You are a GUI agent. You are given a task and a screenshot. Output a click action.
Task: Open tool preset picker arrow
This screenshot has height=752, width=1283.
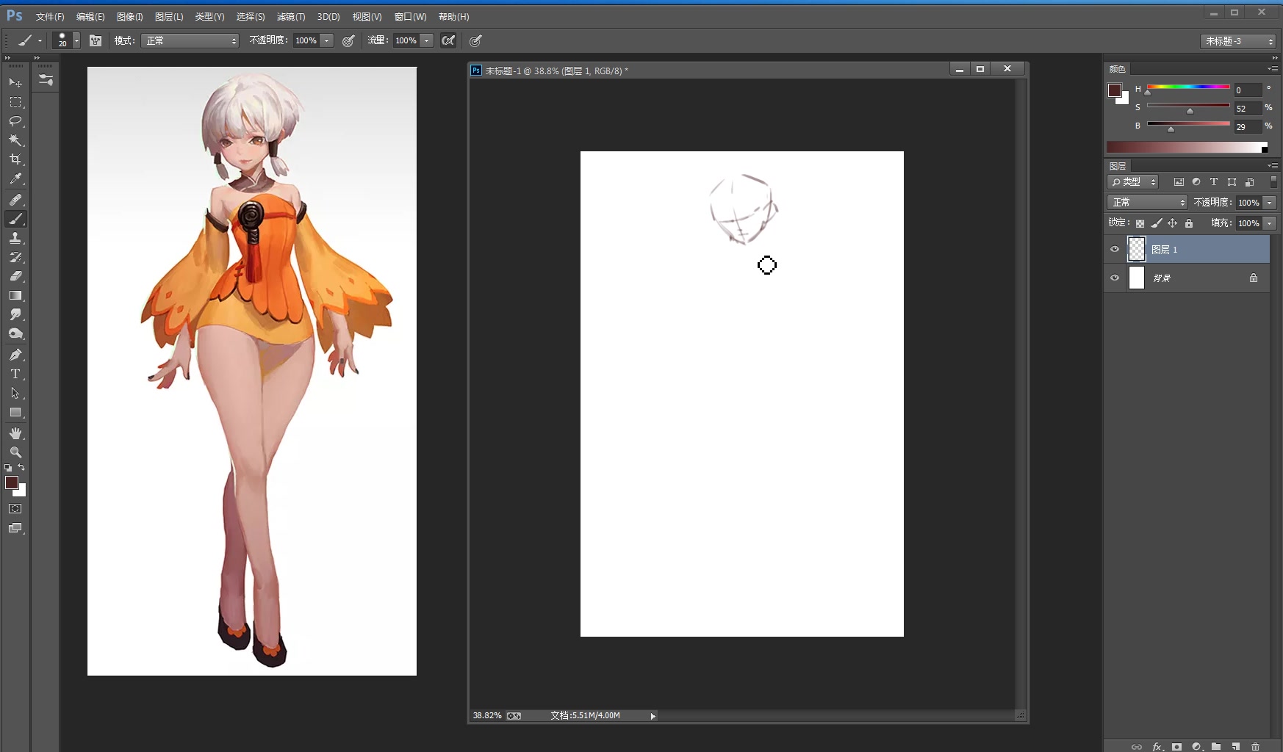click(40, 40)
